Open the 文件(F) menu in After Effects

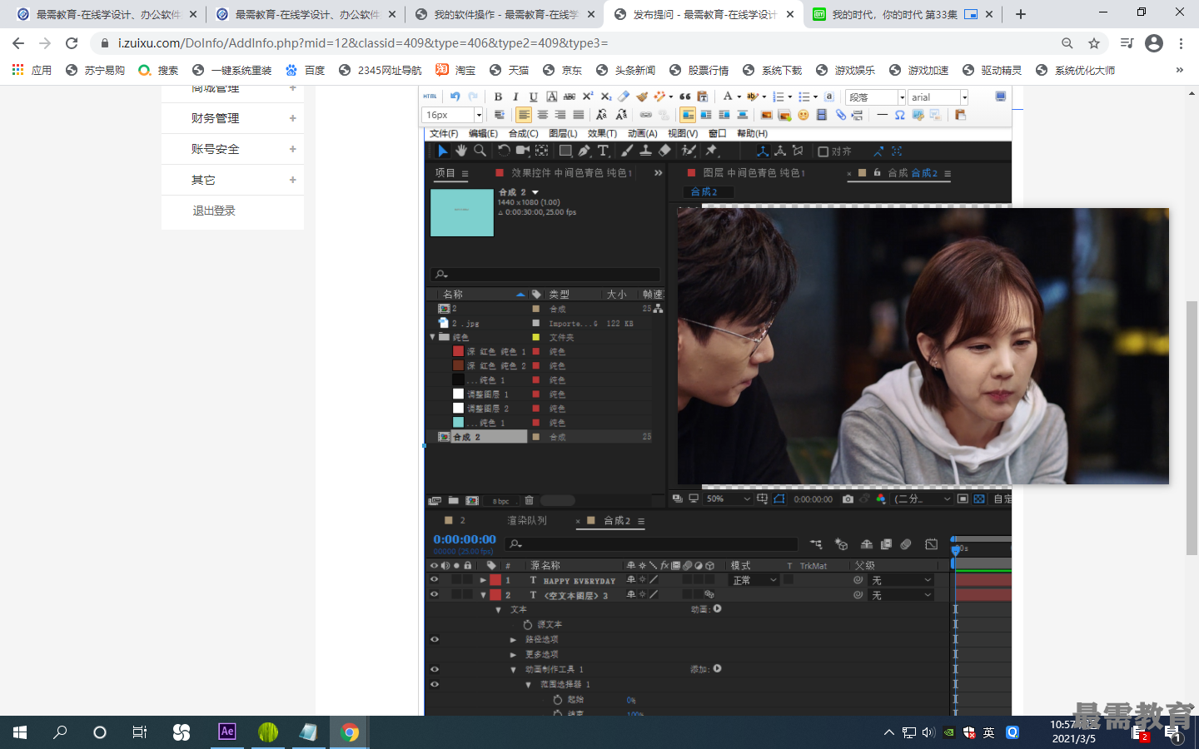444,133
